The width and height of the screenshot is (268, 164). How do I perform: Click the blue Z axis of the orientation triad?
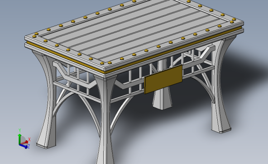pyautogui.click(x=24, y=146)
